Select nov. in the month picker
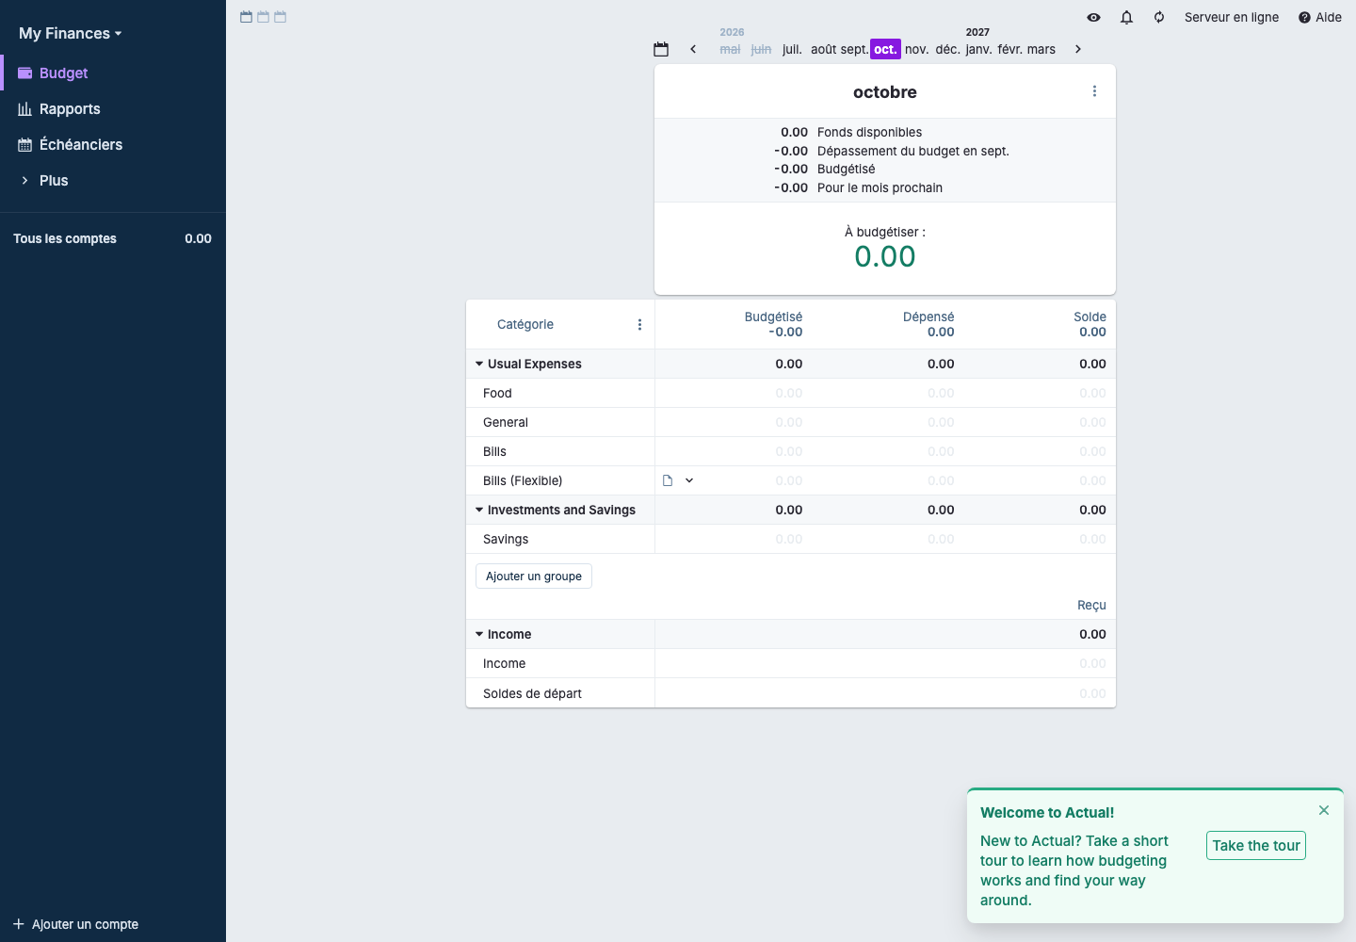 click(x=916, y=49)
